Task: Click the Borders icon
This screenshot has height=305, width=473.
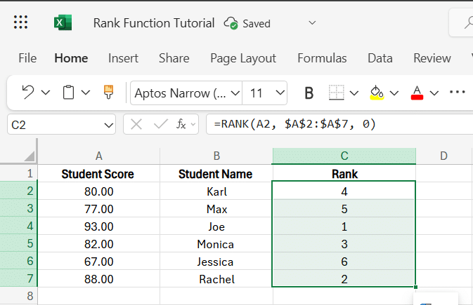Action: tap(337, 93)
